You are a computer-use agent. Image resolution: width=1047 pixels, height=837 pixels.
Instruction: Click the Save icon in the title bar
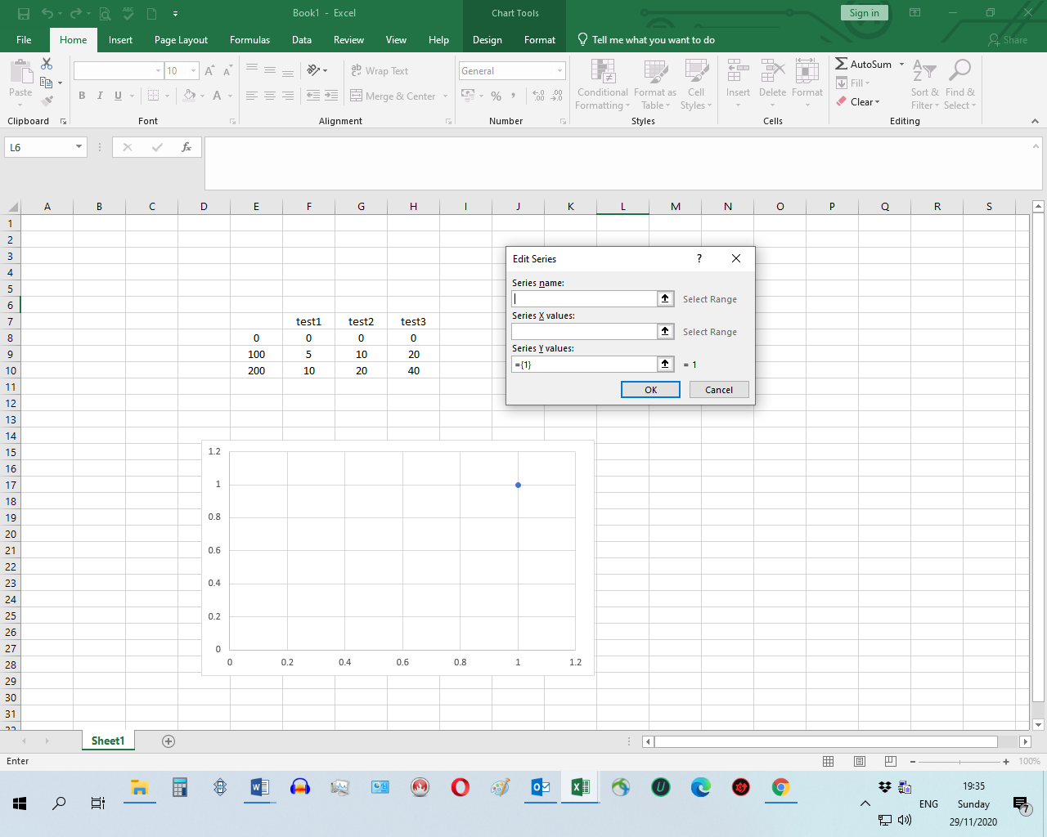point(24,13)
